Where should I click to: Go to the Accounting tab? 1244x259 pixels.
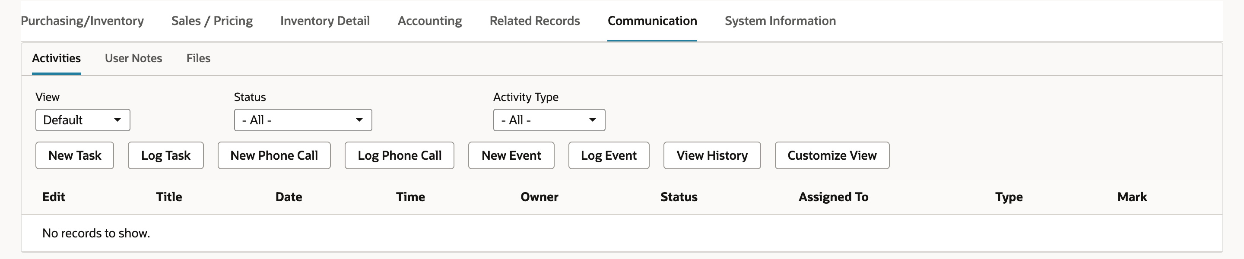pyautogui.click(x=430, y=21)
